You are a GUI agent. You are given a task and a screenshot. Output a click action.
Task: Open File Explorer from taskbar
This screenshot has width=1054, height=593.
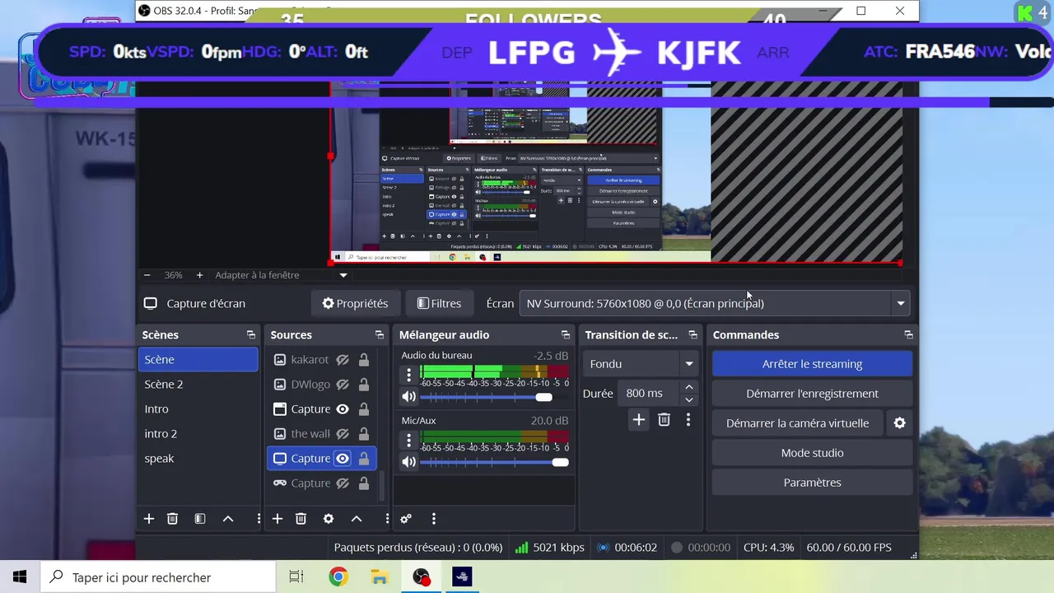coord(379,577)
